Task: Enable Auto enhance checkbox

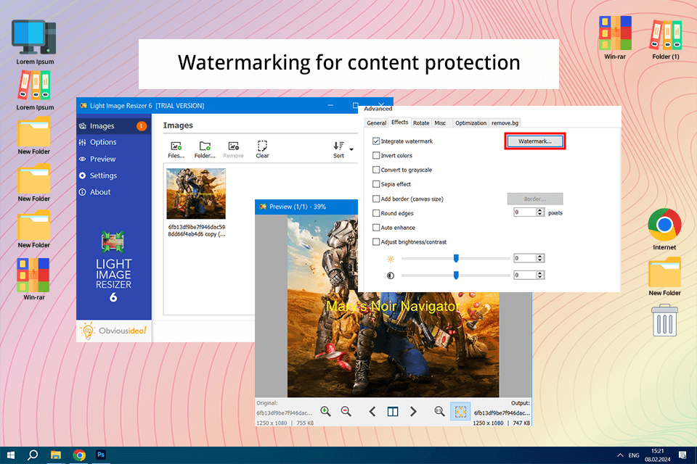Action: click(x=376, y=228)
